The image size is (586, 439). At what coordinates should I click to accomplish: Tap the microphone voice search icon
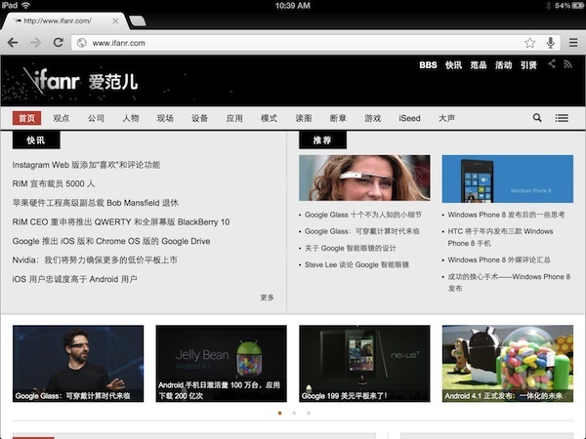click(x=551, y=43)
